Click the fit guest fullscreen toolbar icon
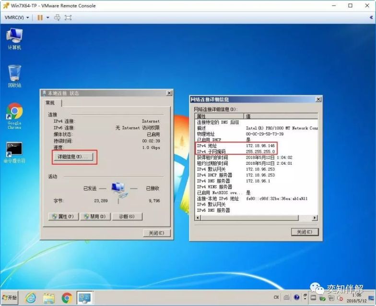The width and height of the screenshot is (376, 306). click(x=68, y=17)
